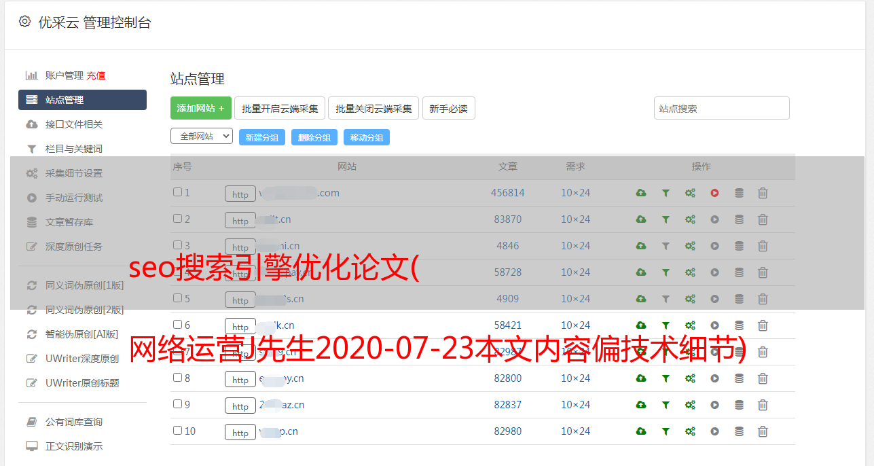Screen dimensions: 874x466
Task: Open the 新手必读 button
Action: 449,108
